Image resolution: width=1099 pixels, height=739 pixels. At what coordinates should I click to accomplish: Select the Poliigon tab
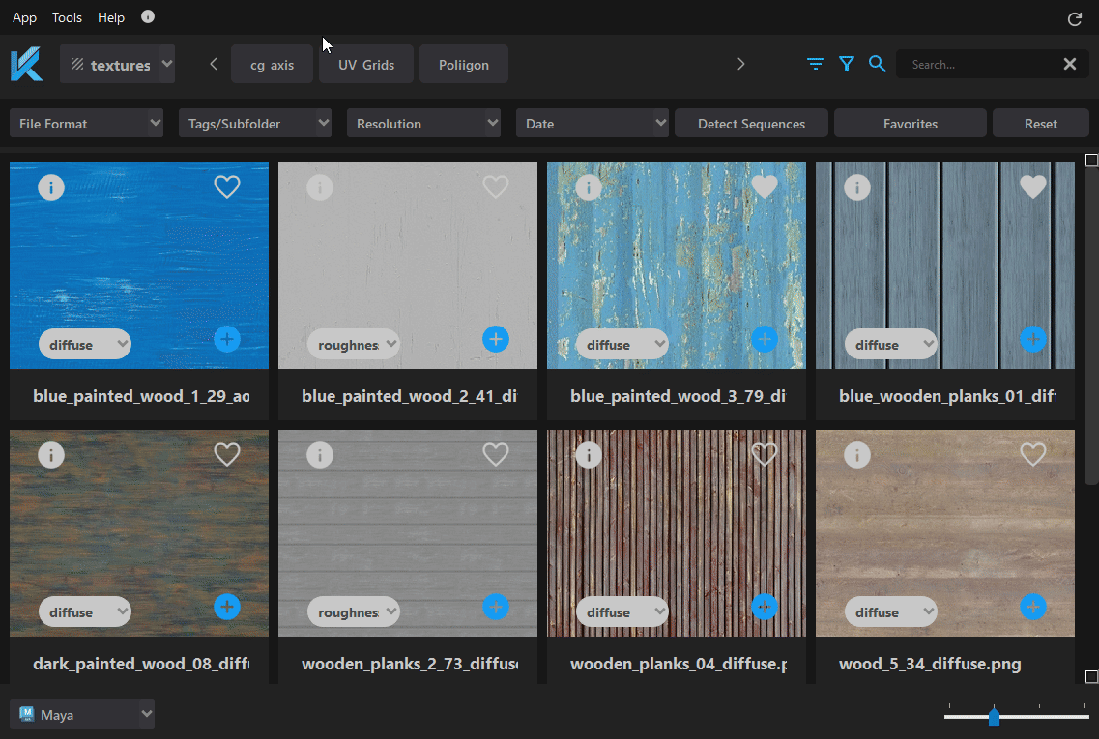(463, 64)
